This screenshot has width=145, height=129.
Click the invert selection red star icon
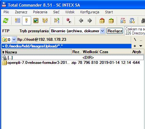69,21
